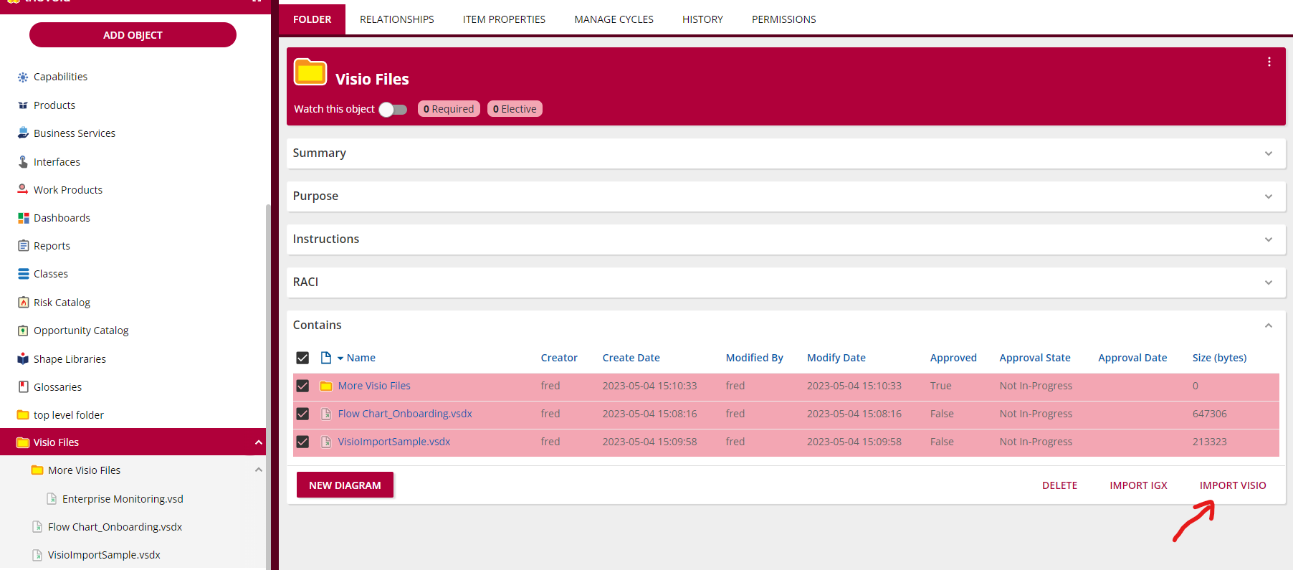Click the Capabilities icon in sidebar
This screenshot has width=1293, height=570.
(x=23, y=77)
